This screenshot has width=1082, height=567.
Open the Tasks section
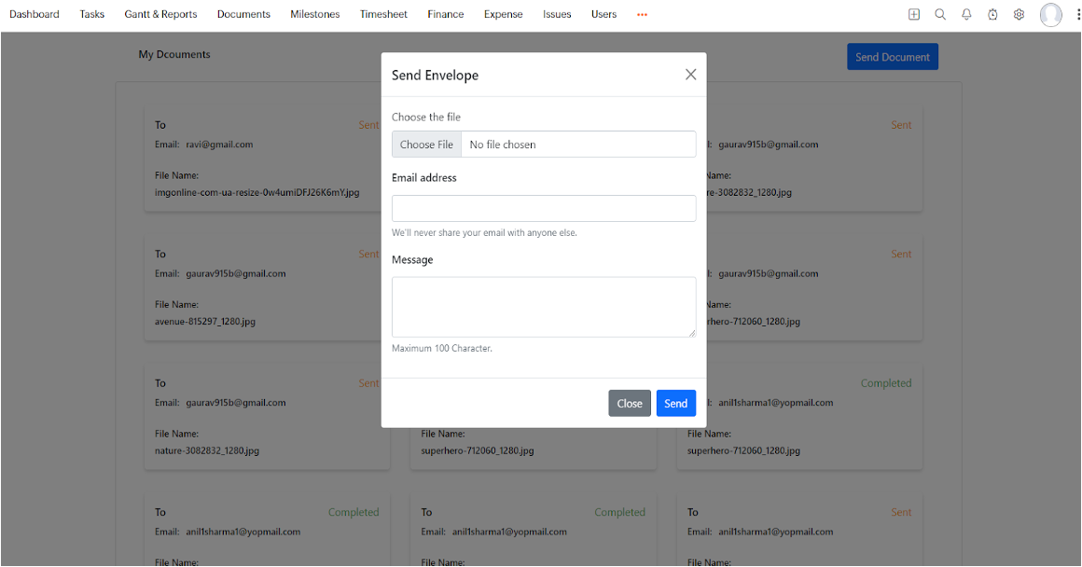(x=91, y=14)
